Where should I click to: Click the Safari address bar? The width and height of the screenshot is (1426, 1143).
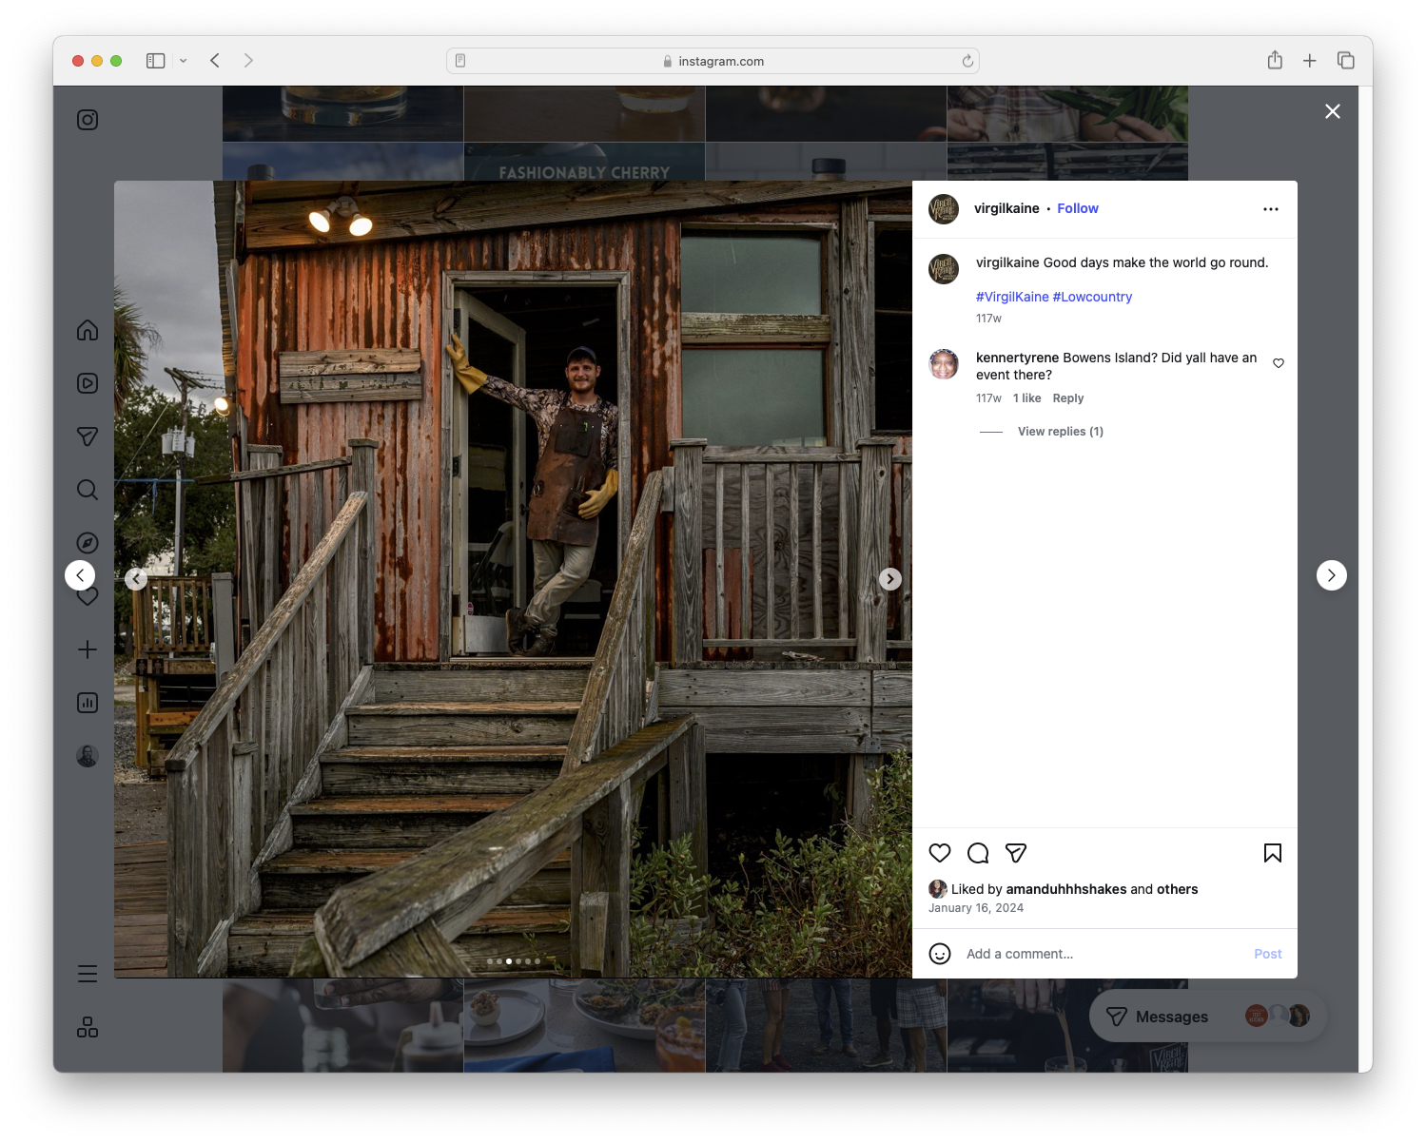[713, 61]
